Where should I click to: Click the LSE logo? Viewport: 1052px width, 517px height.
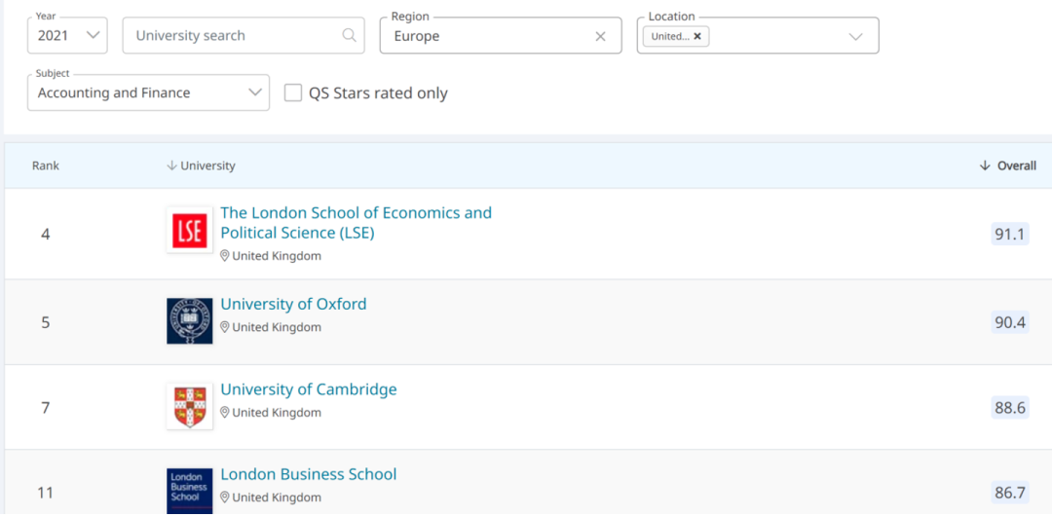[189, 230]
